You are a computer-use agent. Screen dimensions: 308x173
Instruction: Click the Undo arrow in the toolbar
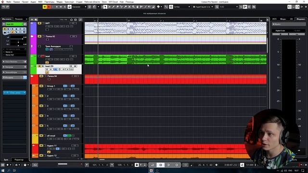click(3, 7)
